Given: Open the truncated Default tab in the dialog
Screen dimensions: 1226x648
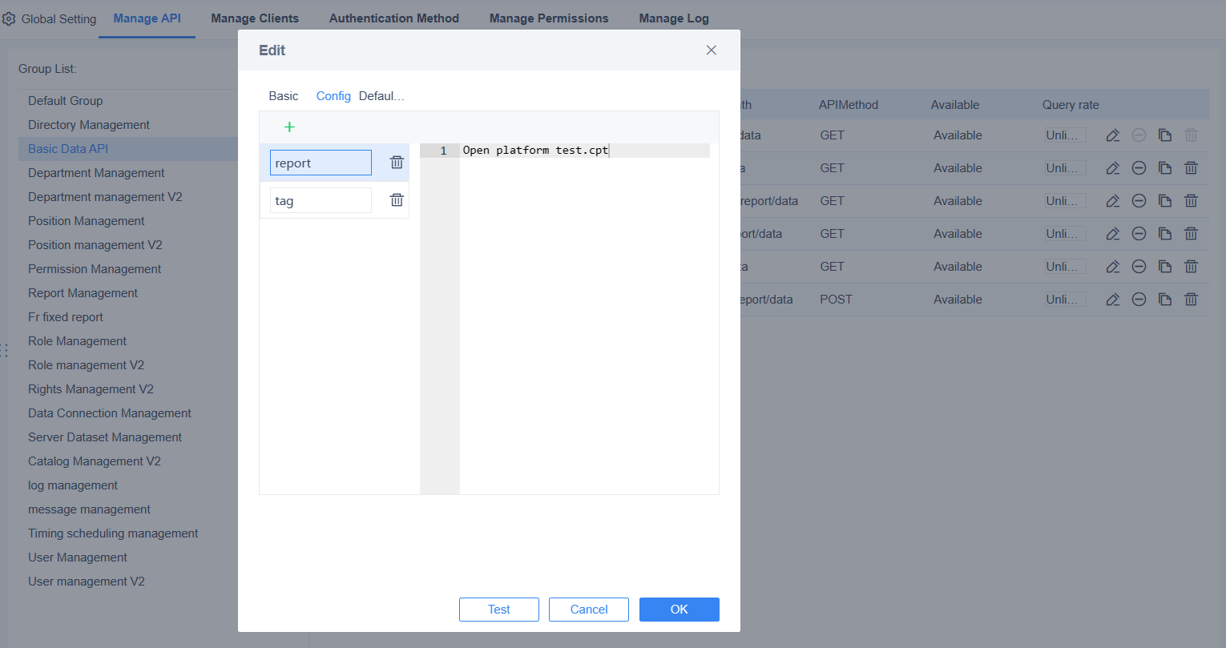Looking at the screenshot, I should [382, 95].
